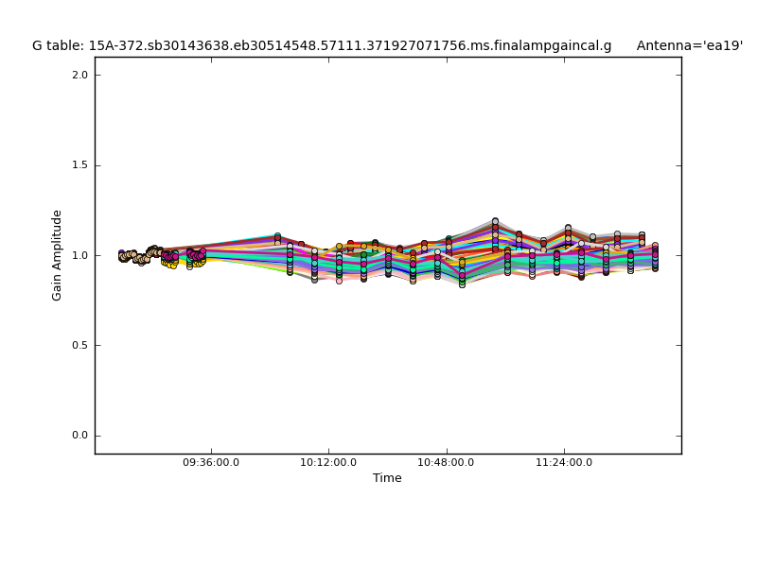Select the rightmost column of data points
This screenshot has height=567, width=757.
654,256
